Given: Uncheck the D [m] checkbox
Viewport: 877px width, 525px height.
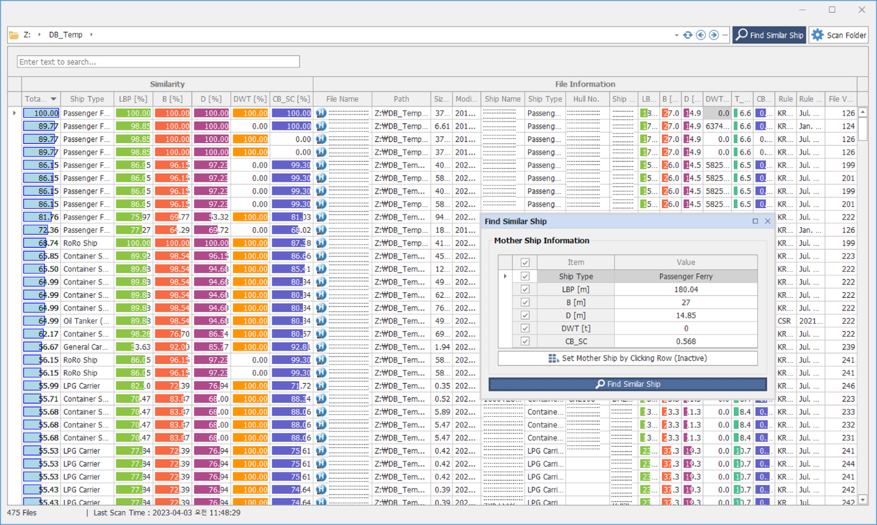Looking at the screenshot, I should (525, 315).
